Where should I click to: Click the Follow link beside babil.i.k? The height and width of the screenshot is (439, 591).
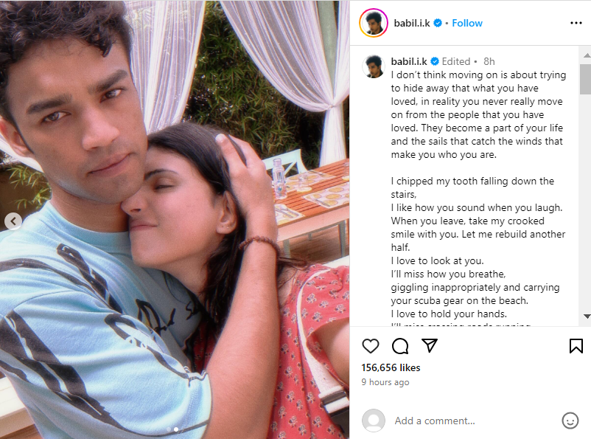467,23
